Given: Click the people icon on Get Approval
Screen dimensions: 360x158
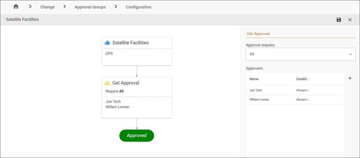Looking at the screenshot, I should (x=107, y=83).
